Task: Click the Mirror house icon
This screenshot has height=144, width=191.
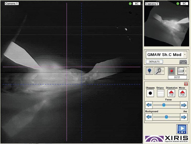Action: [182, 93]
